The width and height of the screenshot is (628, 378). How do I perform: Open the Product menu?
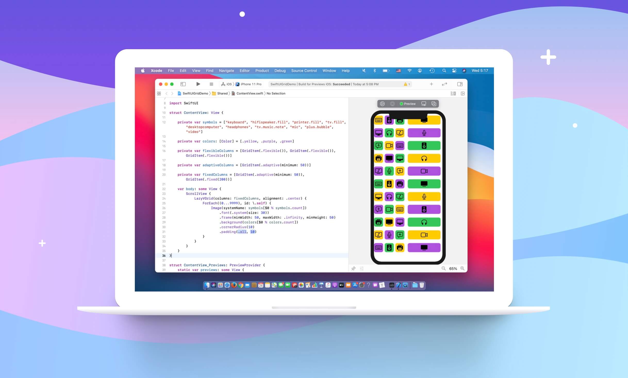click(262, 71)
